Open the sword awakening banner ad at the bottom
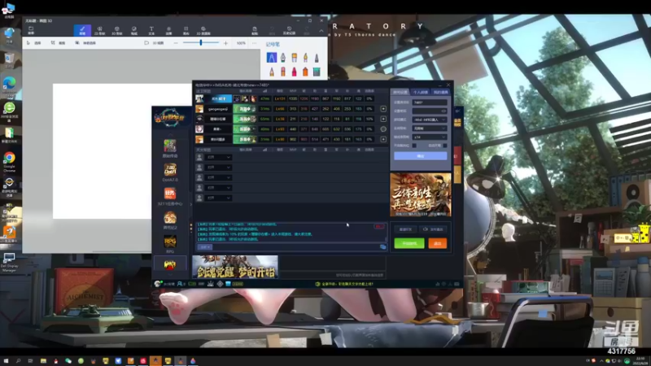This screenshot has height=366, width=651. coord(235,267)
